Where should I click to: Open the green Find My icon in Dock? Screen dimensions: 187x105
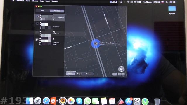click(x=145, y=101)
